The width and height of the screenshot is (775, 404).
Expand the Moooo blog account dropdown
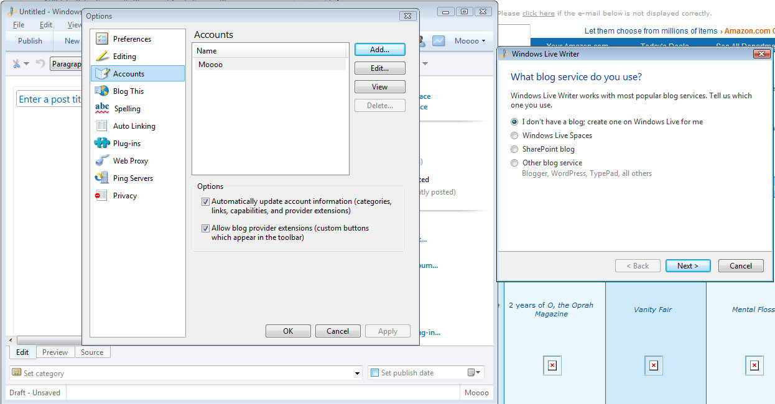[x=470, y=41]
